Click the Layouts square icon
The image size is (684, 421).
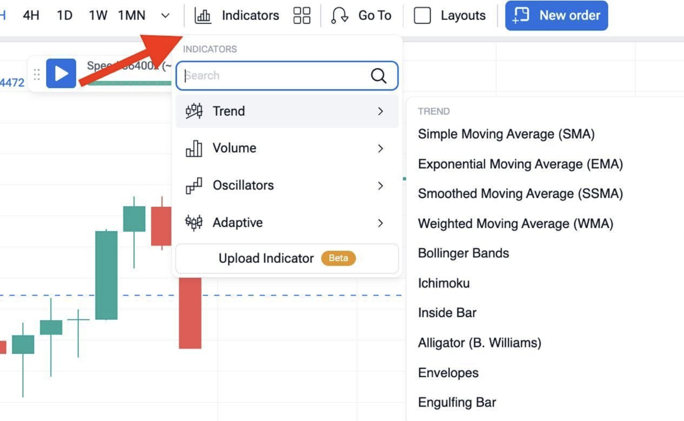pyautogui.click(x=422, y=15)
